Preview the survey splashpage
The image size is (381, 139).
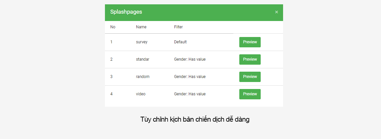coord(250,42)
